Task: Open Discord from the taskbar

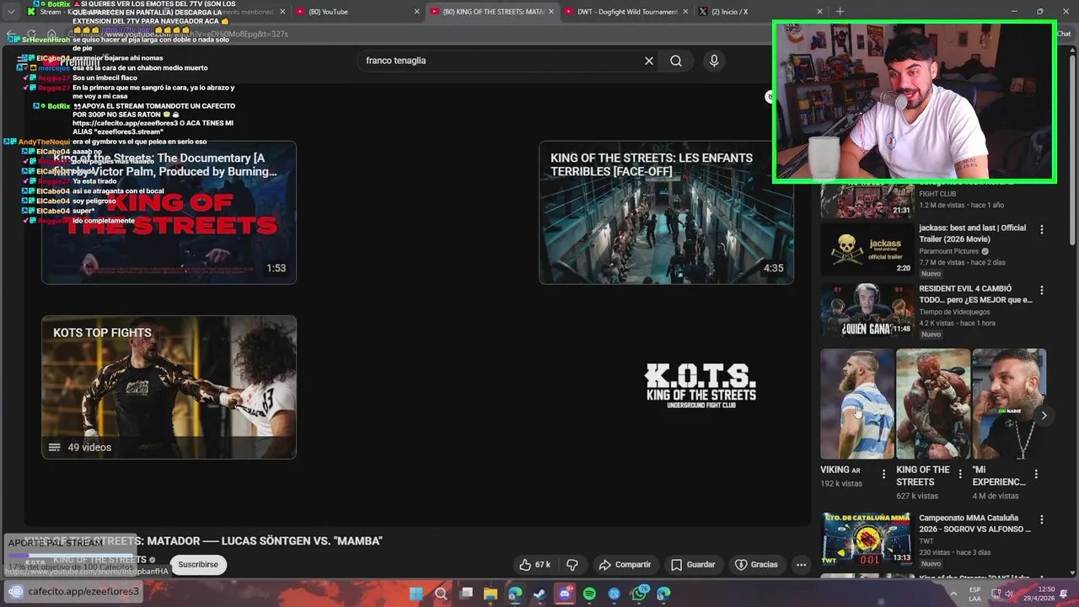Action: [565, 594]
